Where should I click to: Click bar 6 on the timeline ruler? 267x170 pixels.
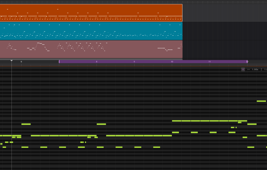coord(21,62)
